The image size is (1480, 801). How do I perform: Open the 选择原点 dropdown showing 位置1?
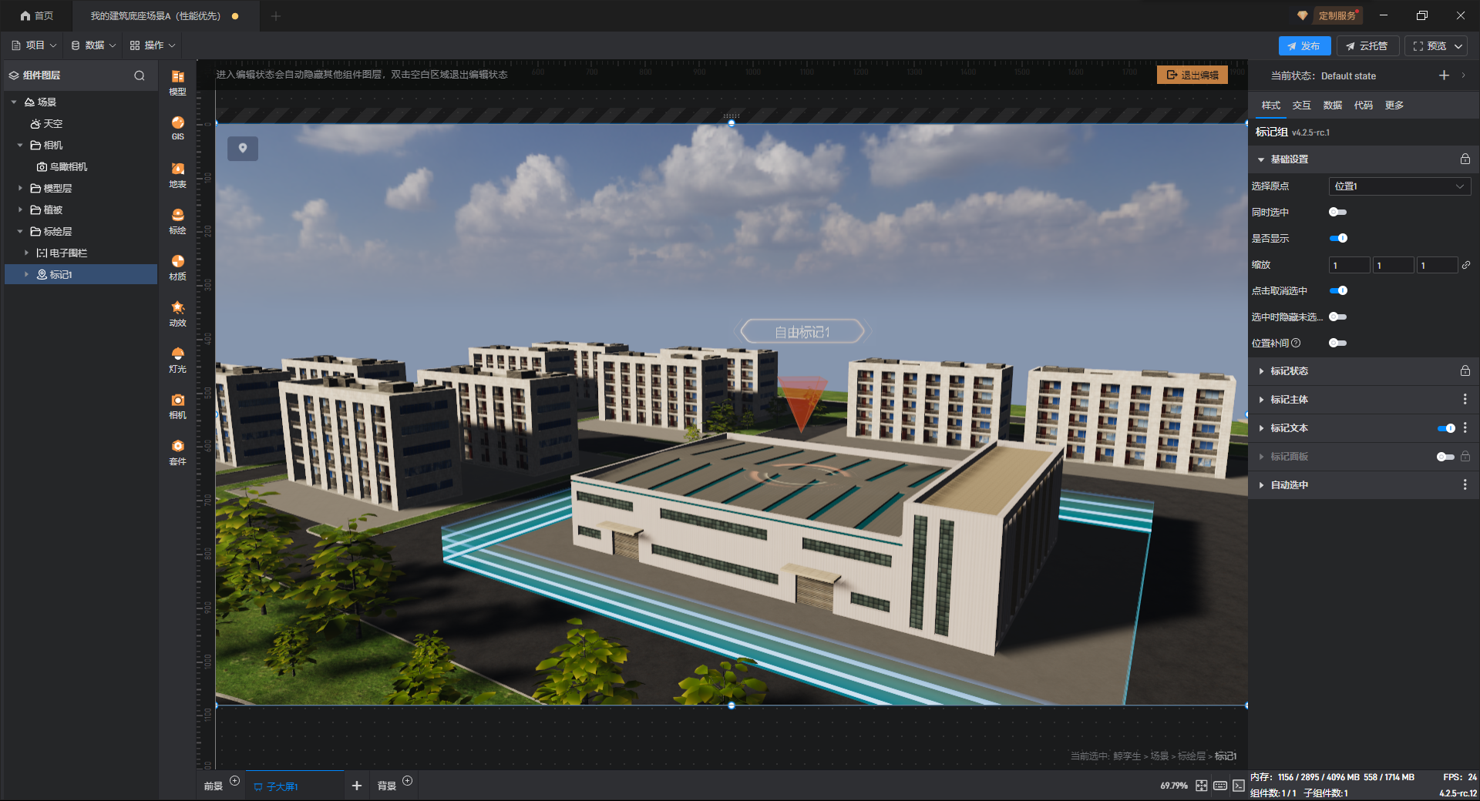click(x=1400, y=186)
